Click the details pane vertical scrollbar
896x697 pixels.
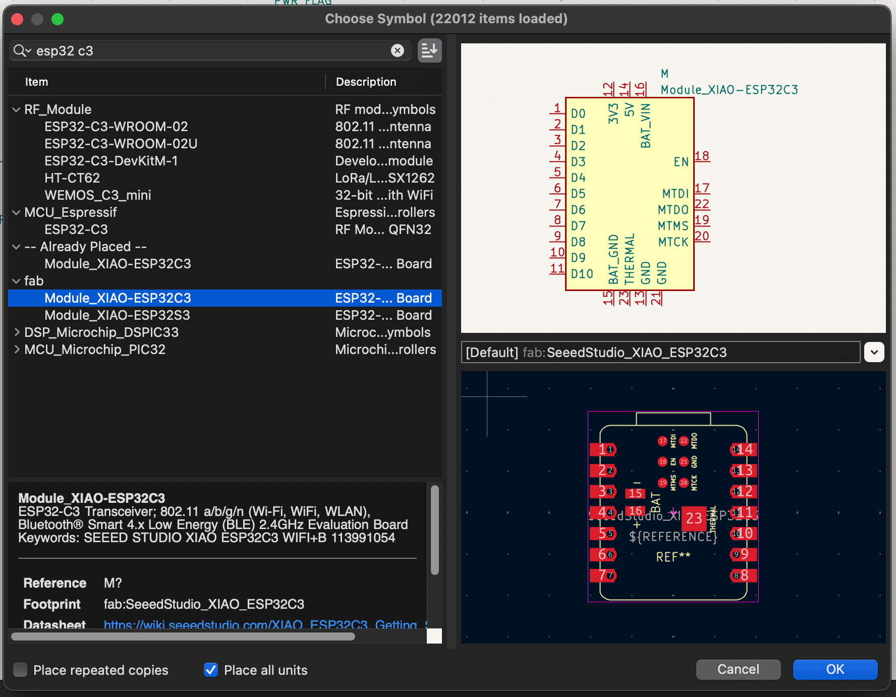tap(435, 530)
